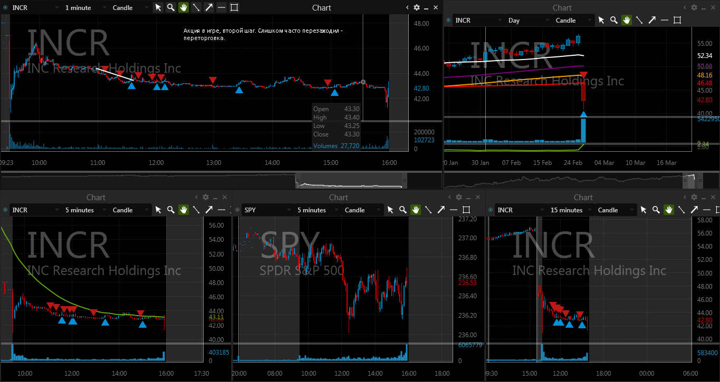Screen dimensions: 720x382
Task: Click the 236.53 red price label on the SPY chart
Action: pos(467,283)
